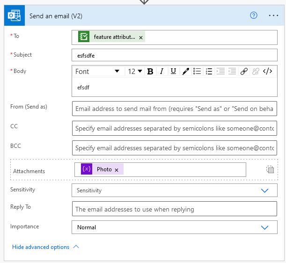Switch body to code view

pos(267,72)
